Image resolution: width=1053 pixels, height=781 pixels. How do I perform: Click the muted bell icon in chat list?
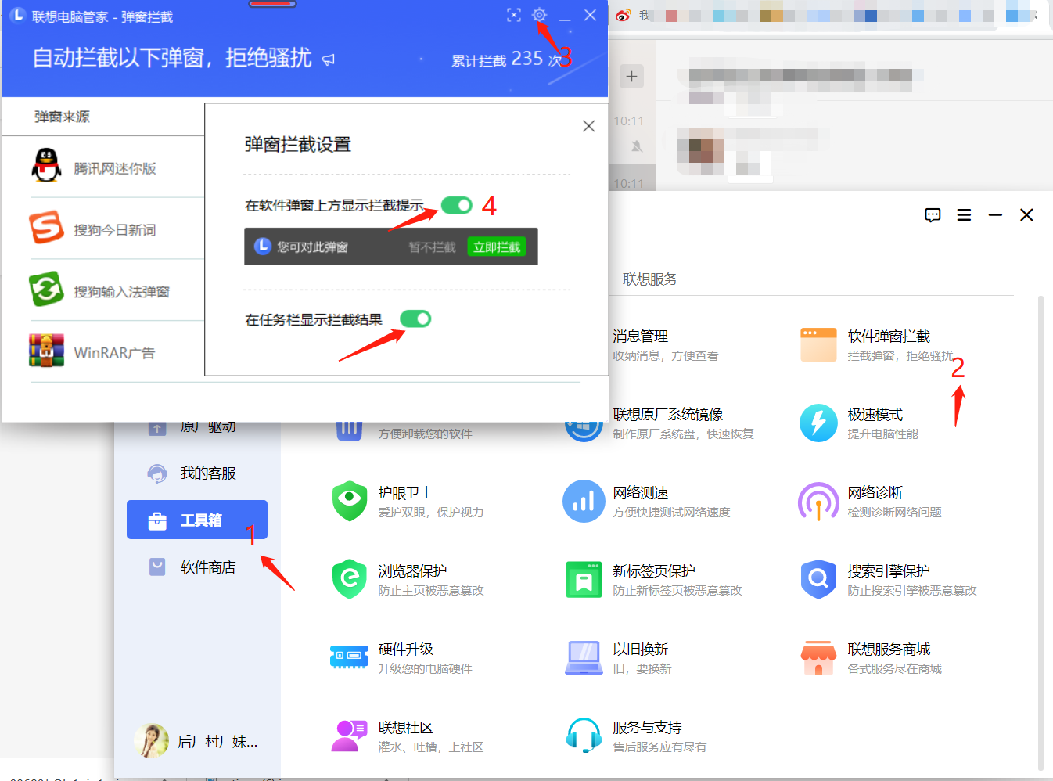click(637, 146)
